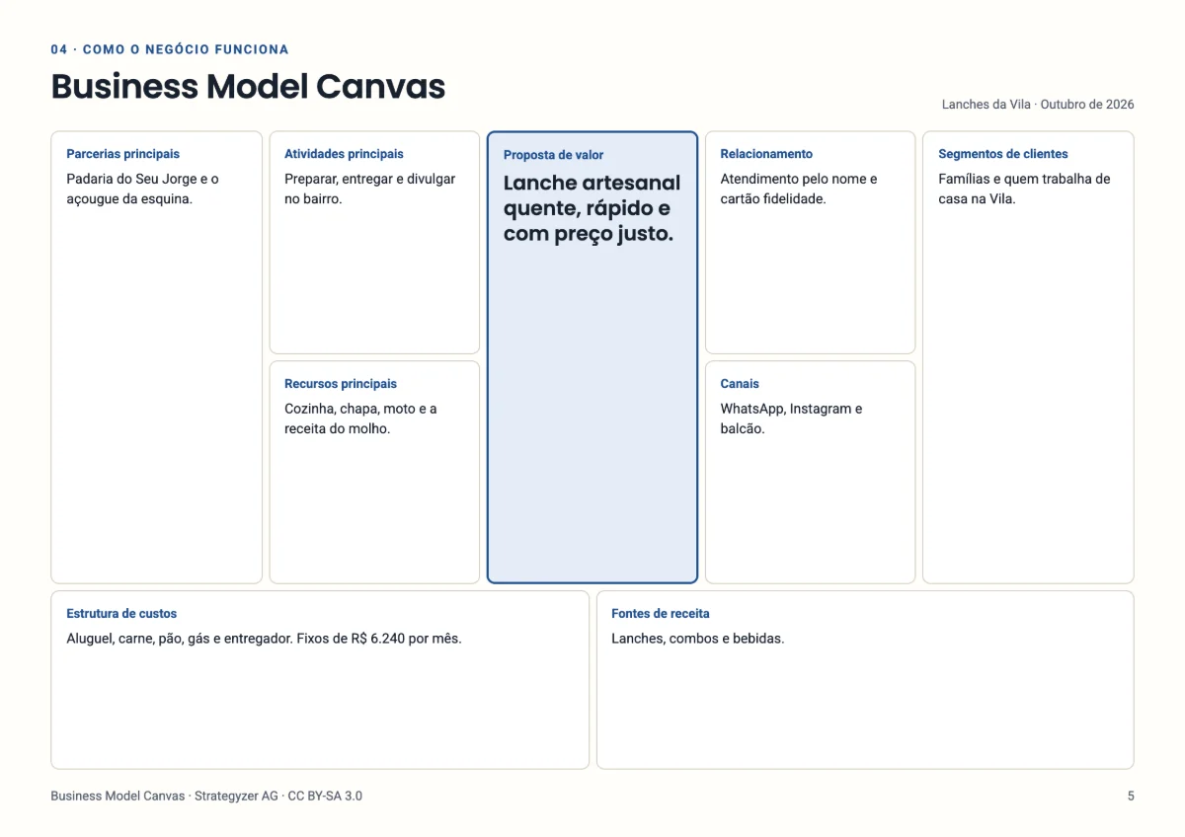This screenshot has height=837, width=1185.
Task: Select the 'Recursos principais' heading
Action: click(x=341, y=384)
